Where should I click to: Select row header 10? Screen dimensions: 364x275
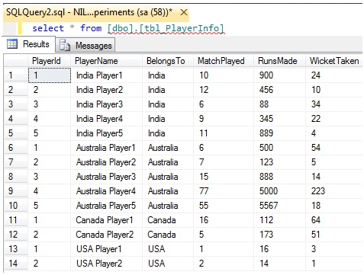coord(16,206)
